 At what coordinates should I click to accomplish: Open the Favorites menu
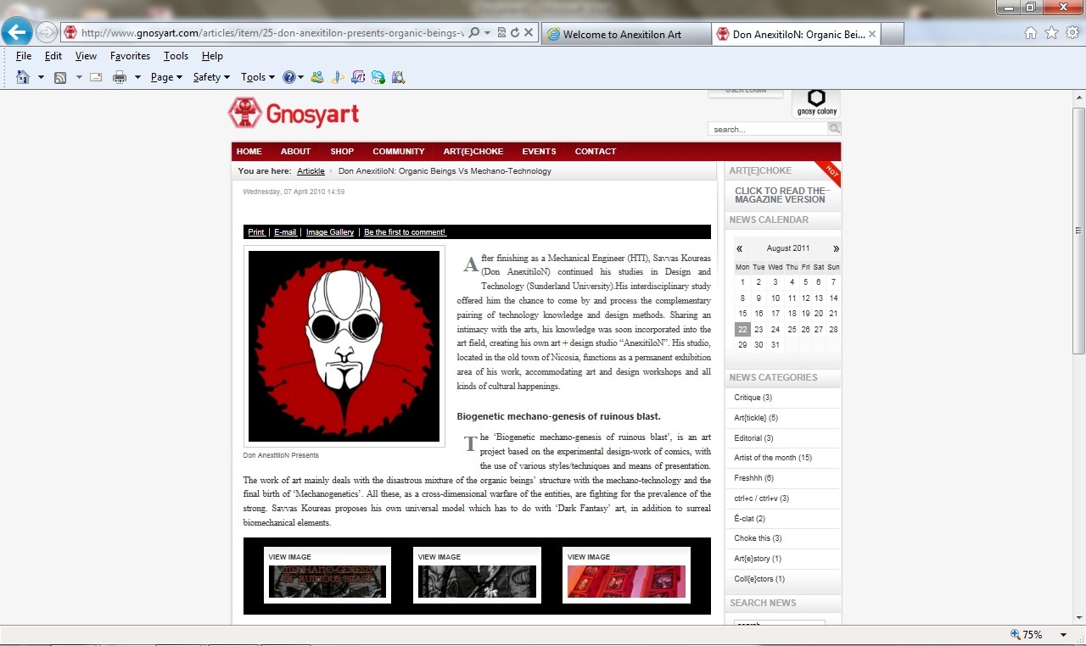(130, 56)
